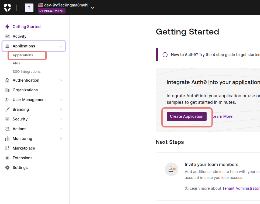This screenshot has width=260, height=204.
Task: Click the US flag icon beside tenant name
Action: click(x=40, y=5)
